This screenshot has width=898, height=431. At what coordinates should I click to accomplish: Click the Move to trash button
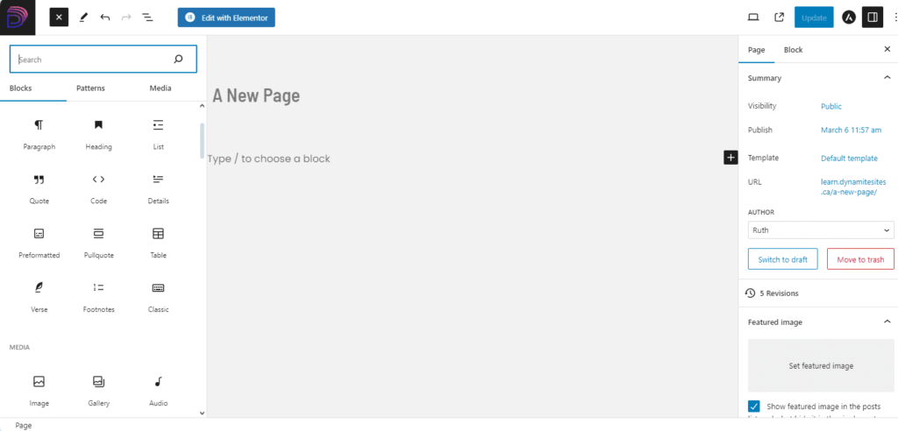click(860, 259)
